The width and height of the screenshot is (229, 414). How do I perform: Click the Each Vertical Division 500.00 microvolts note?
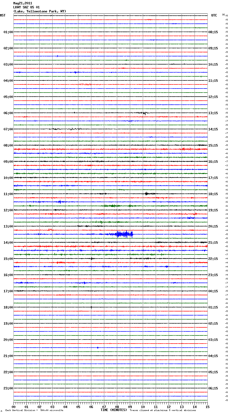[x=34, y=410]
